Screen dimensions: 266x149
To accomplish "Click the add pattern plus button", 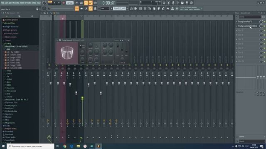I will click(x=127, y=8).
